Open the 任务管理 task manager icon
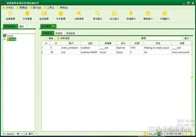 click(x=61, y=13)
